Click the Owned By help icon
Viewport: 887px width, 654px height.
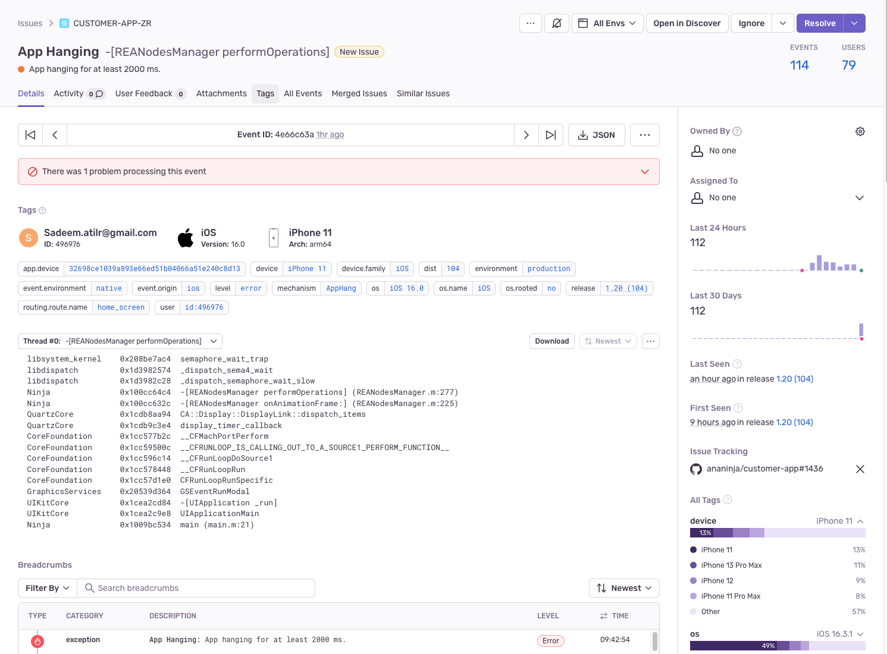pos(737,131)
